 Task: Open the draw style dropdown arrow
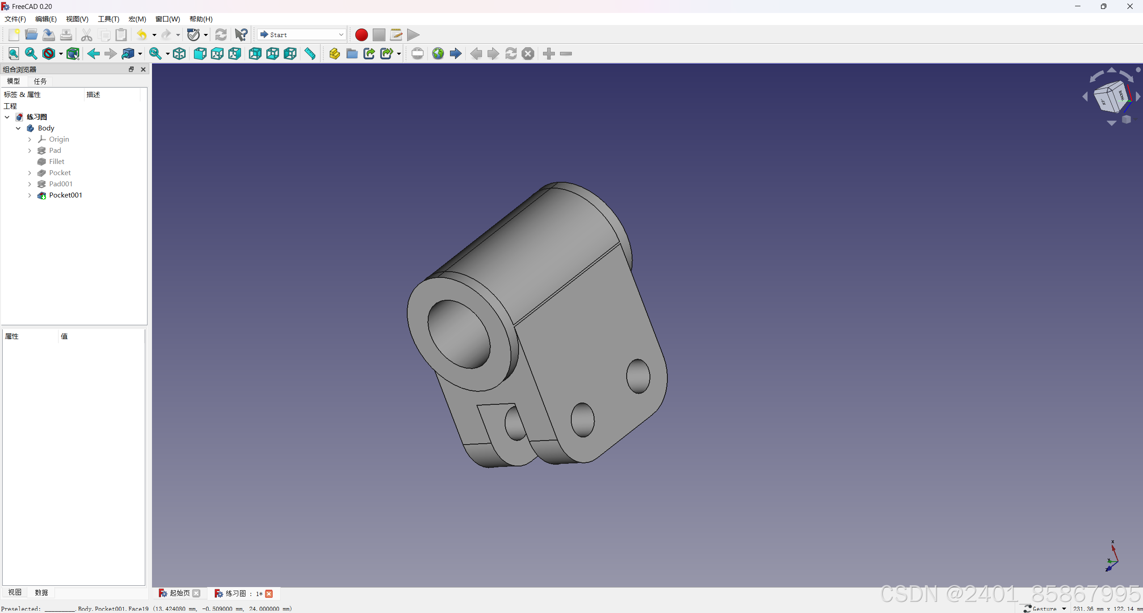pyautogui.click(x=61, y=54)
